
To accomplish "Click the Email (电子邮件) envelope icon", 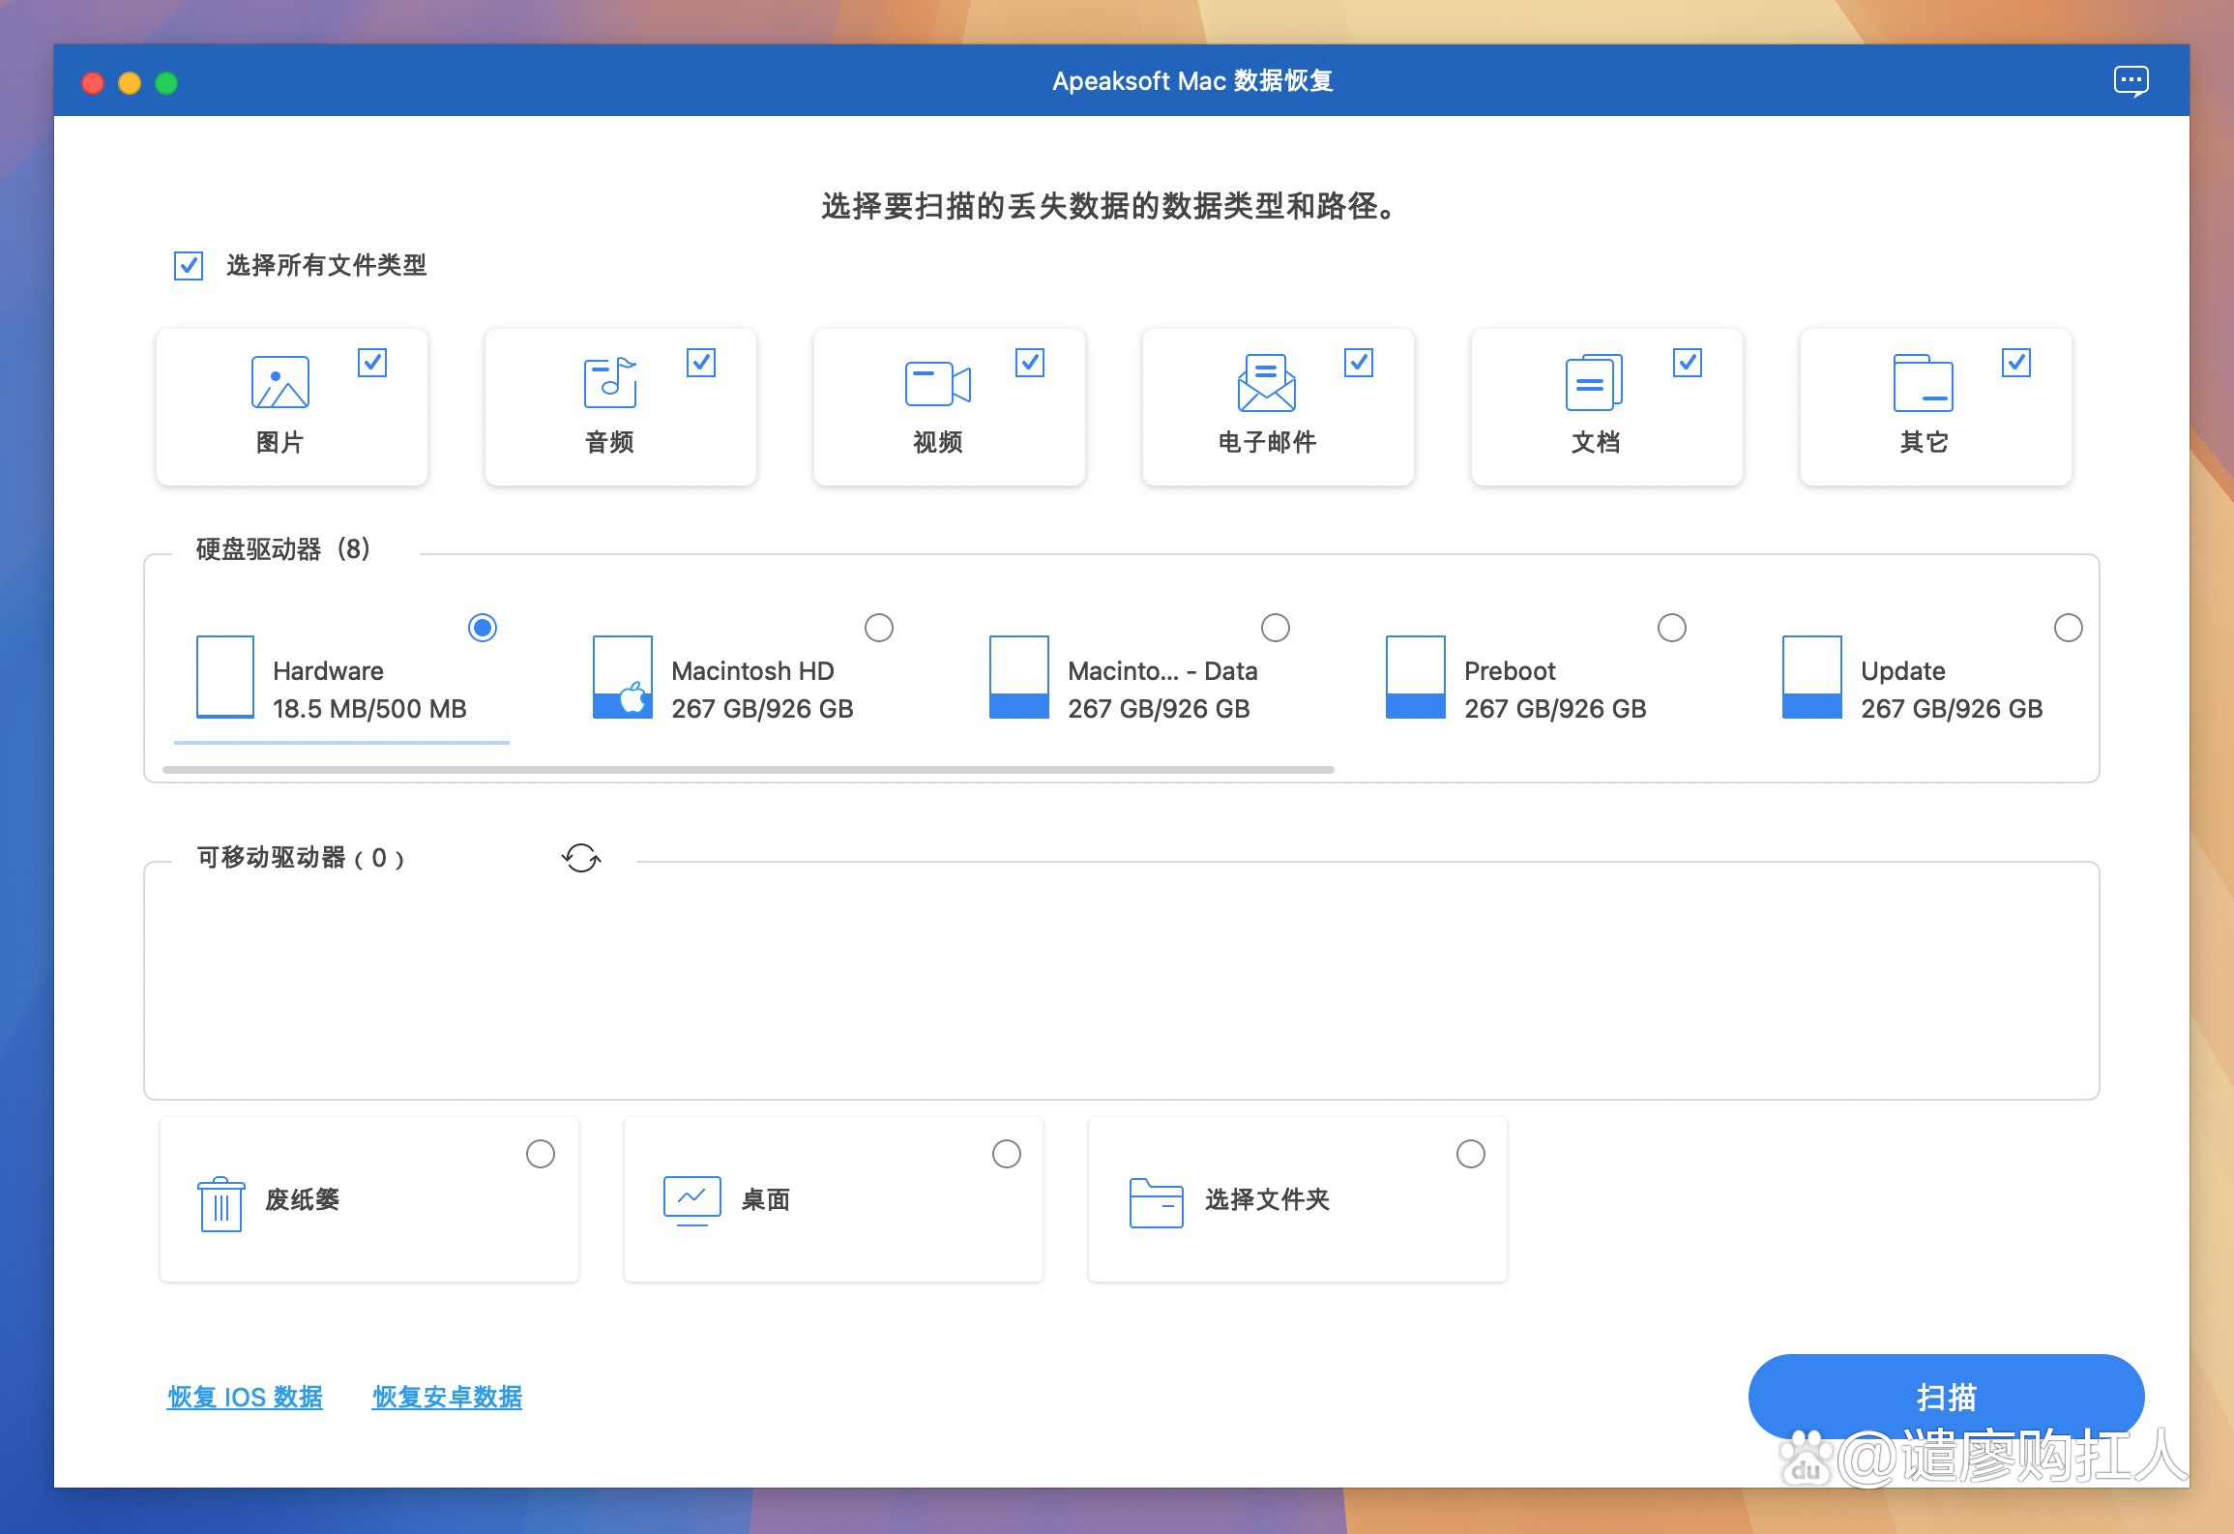I will pyautogui.click(x=1266, y=383).
